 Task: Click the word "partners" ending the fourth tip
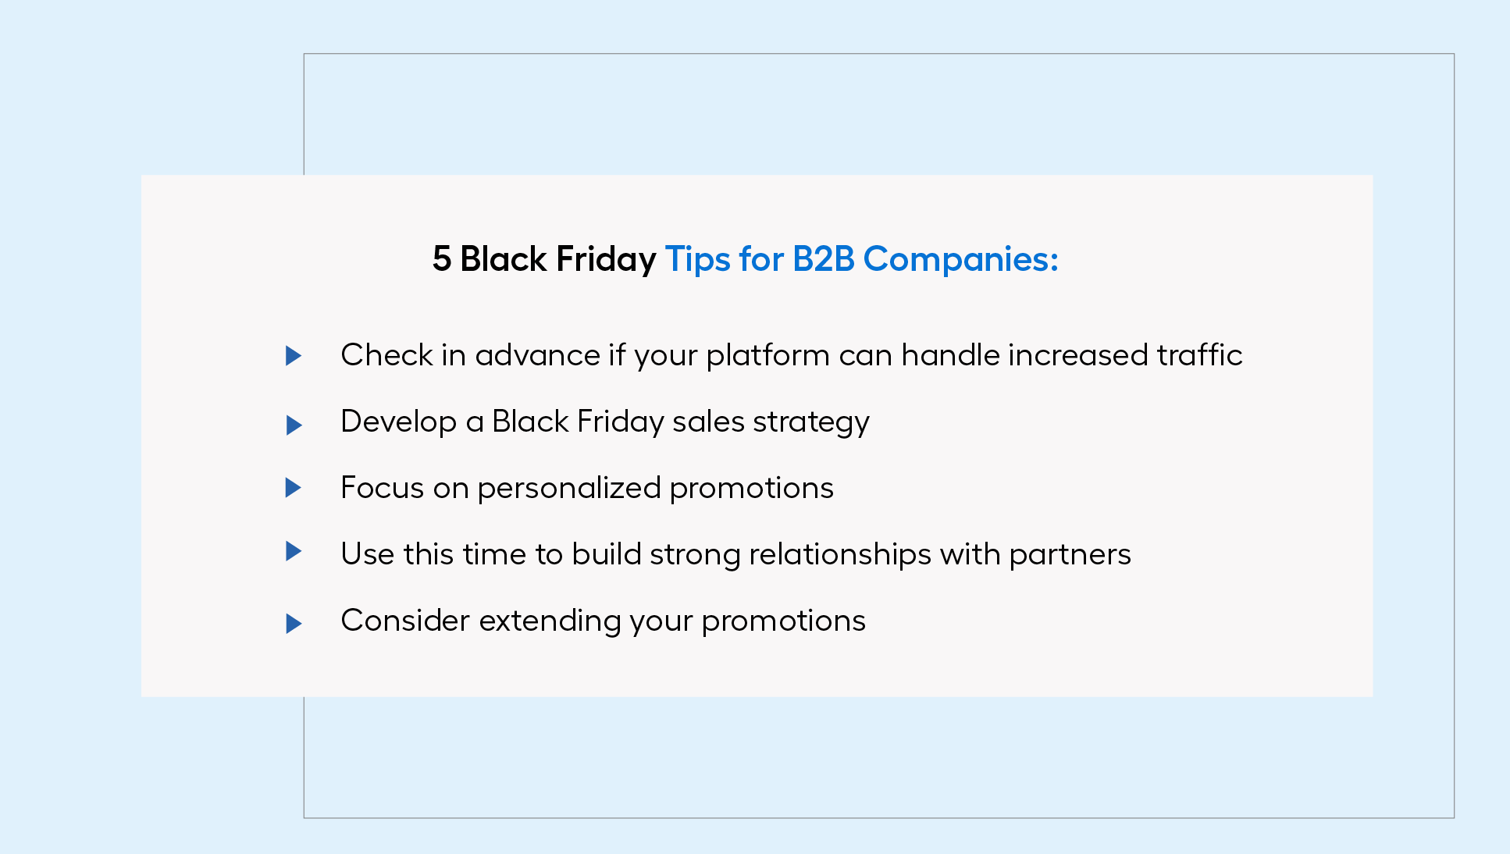click(1070, 556)
